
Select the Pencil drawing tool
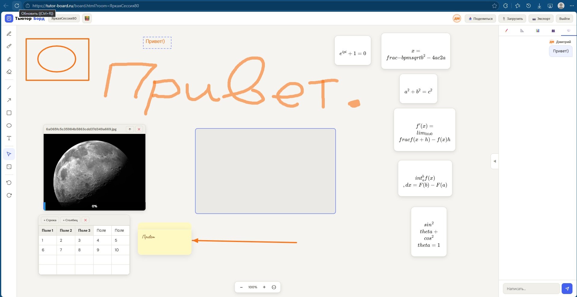tap(9, 34)
